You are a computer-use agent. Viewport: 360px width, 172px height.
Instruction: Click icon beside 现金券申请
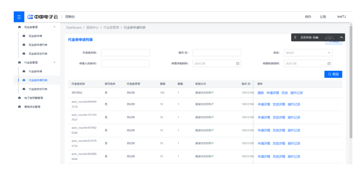[x=24, y=36]
